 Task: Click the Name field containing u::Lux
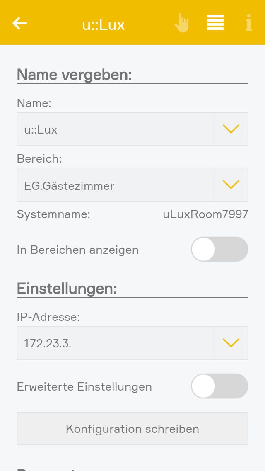click(x=115, y=129)
